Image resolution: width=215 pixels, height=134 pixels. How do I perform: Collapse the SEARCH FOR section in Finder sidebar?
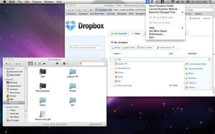tap(5, 107)
